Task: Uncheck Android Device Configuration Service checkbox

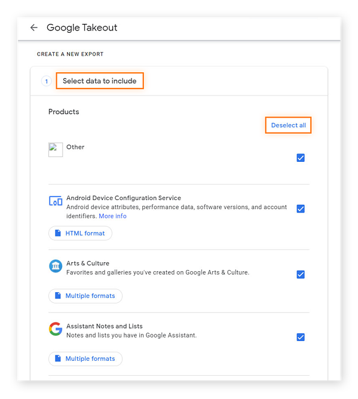Action: click(301, 208)
